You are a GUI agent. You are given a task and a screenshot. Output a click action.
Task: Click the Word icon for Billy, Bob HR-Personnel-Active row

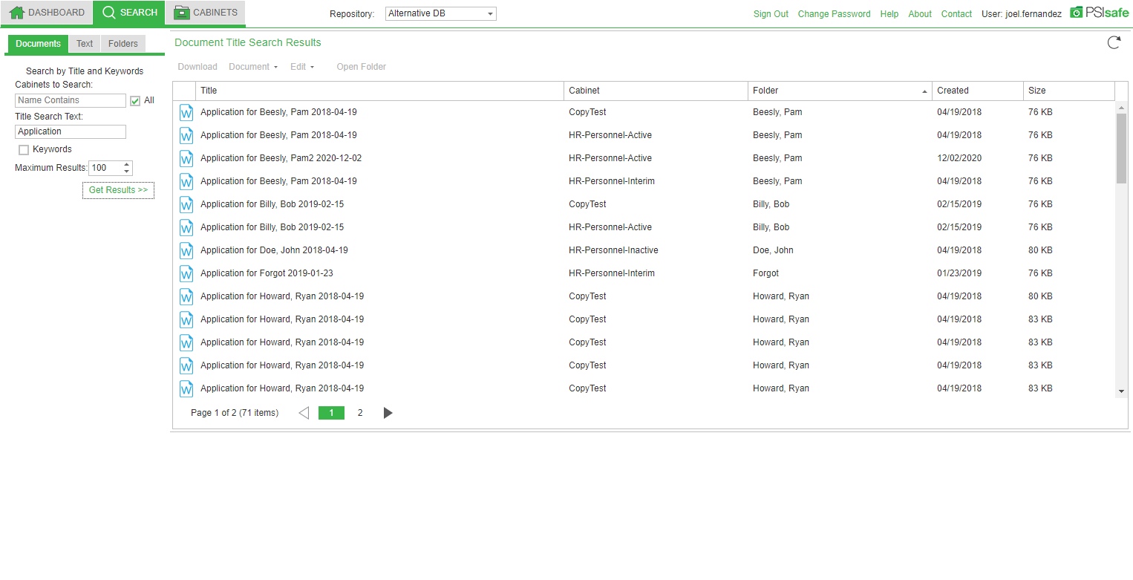point(186,228)
